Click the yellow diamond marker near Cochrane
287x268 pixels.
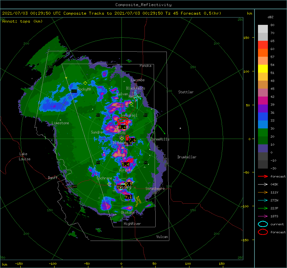(x=109, y=184)
